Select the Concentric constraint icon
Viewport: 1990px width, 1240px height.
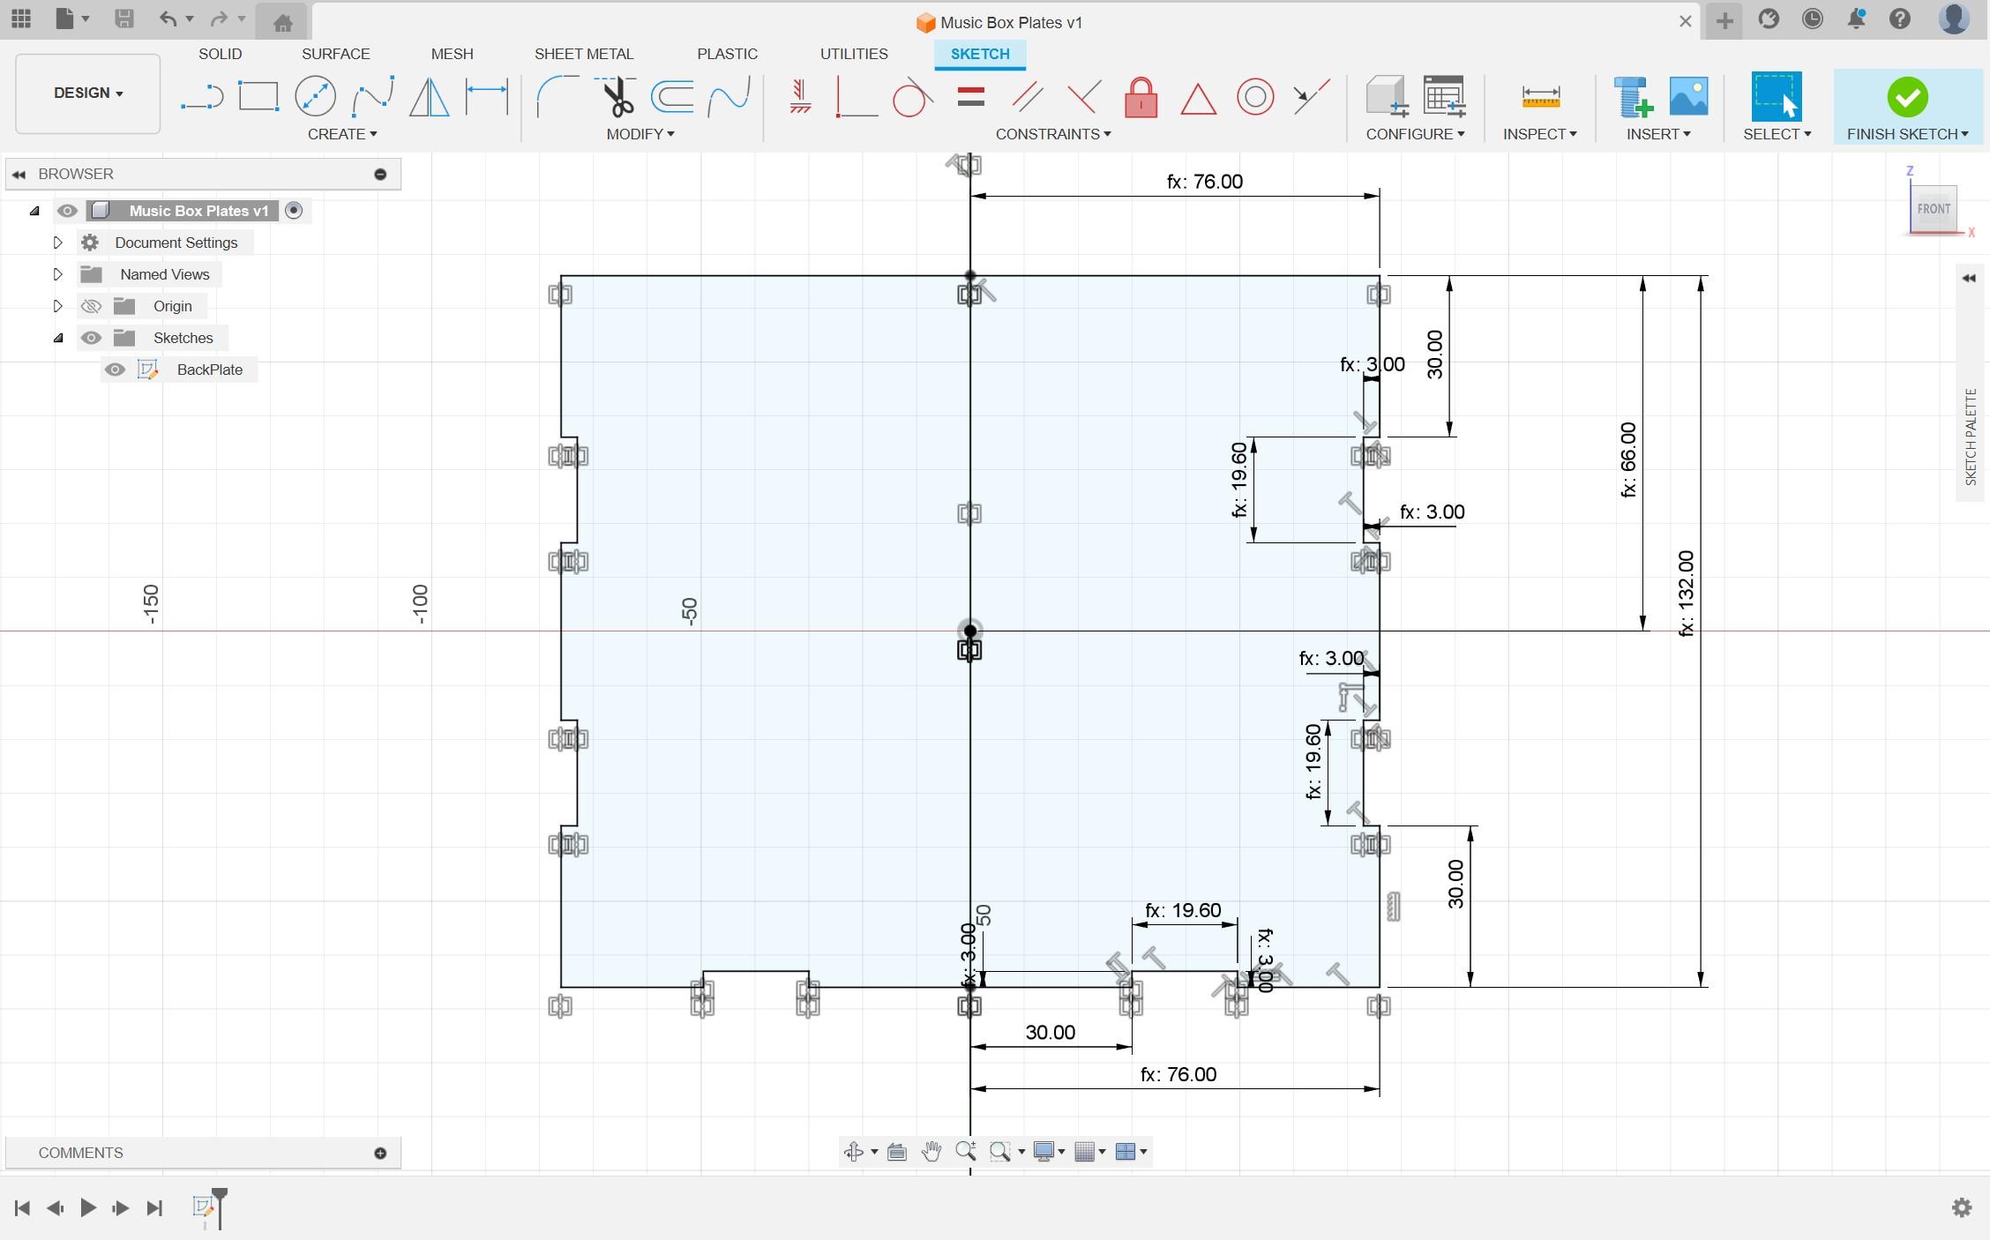(1254, 97)
